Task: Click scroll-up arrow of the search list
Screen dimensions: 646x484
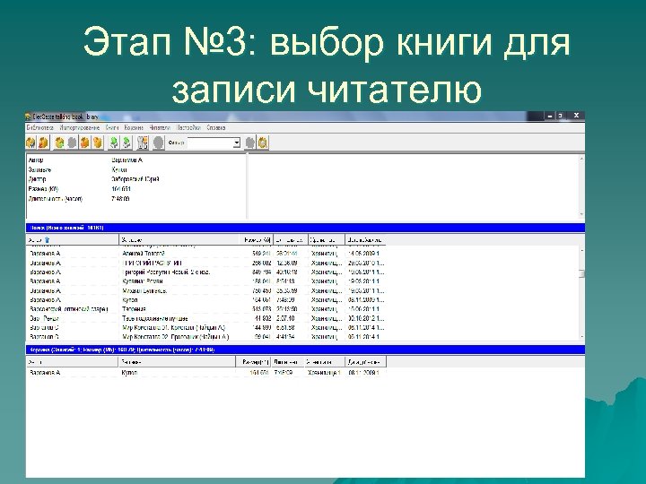Action: click(x=581, y=250)
